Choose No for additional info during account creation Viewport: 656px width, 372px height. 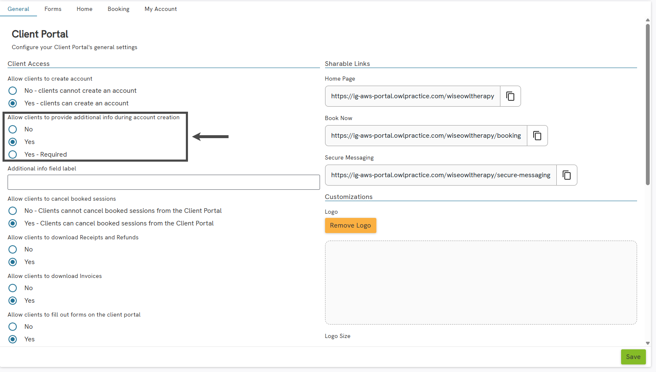click(13, 129)
